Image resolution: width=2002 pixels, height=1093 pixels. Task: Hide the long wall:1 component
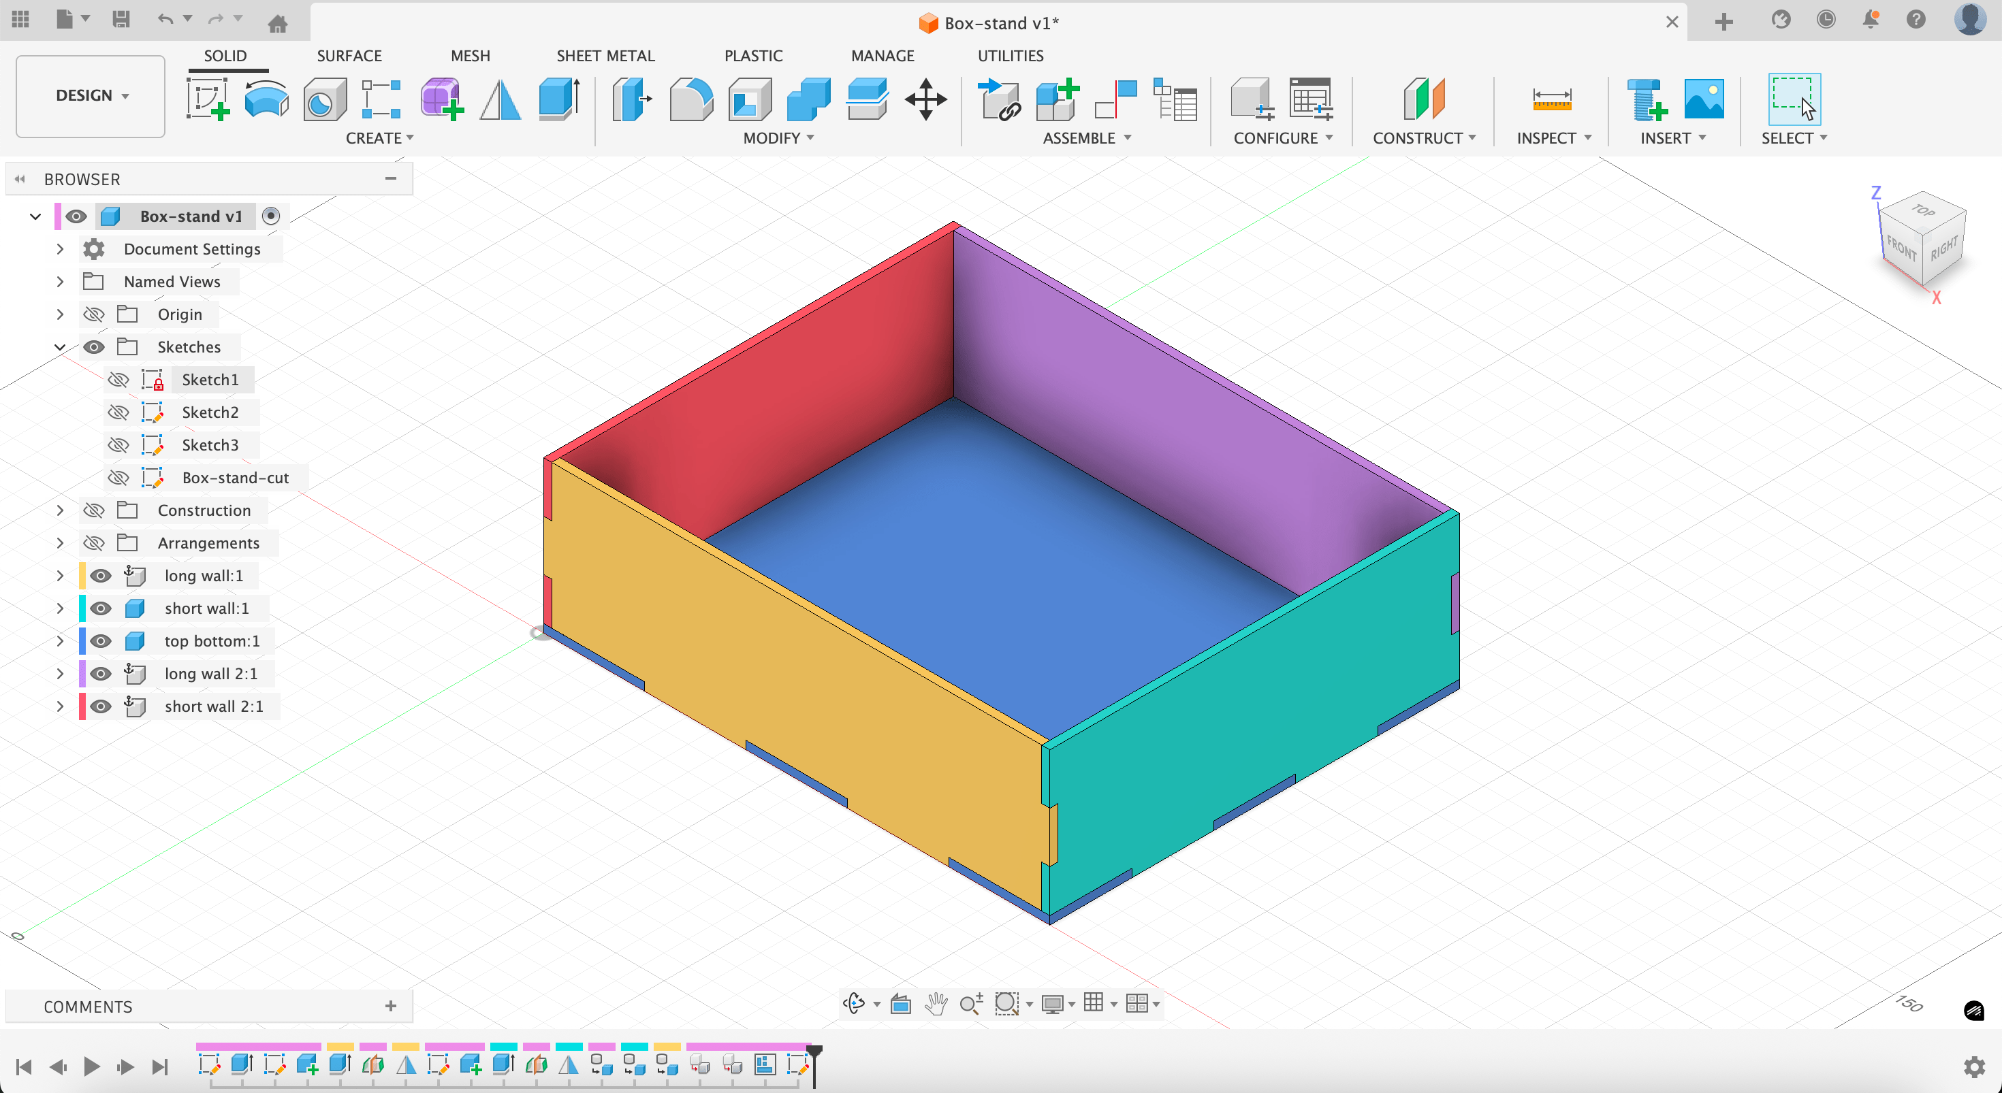[x=100, y=576]
